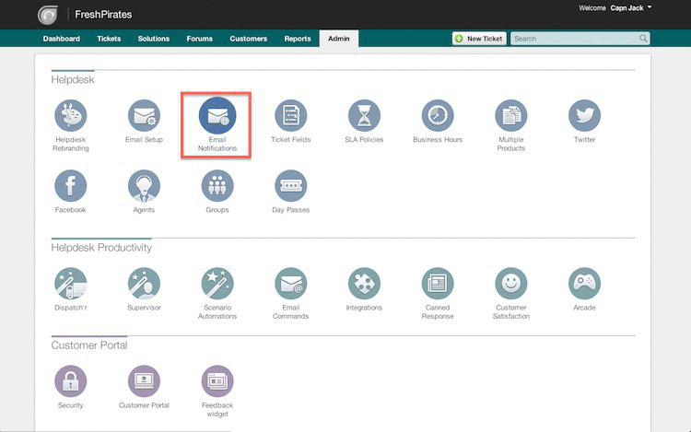Open Dispatch'r automation icon
Image resolution: width=691 pixels, height=432 pixels.
coord(71,284)
